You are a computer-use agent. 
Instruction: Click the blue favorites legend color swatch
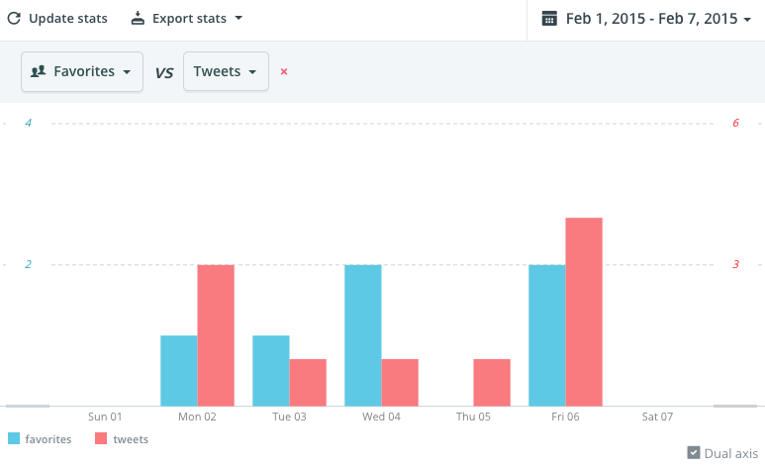coord(14,438)
